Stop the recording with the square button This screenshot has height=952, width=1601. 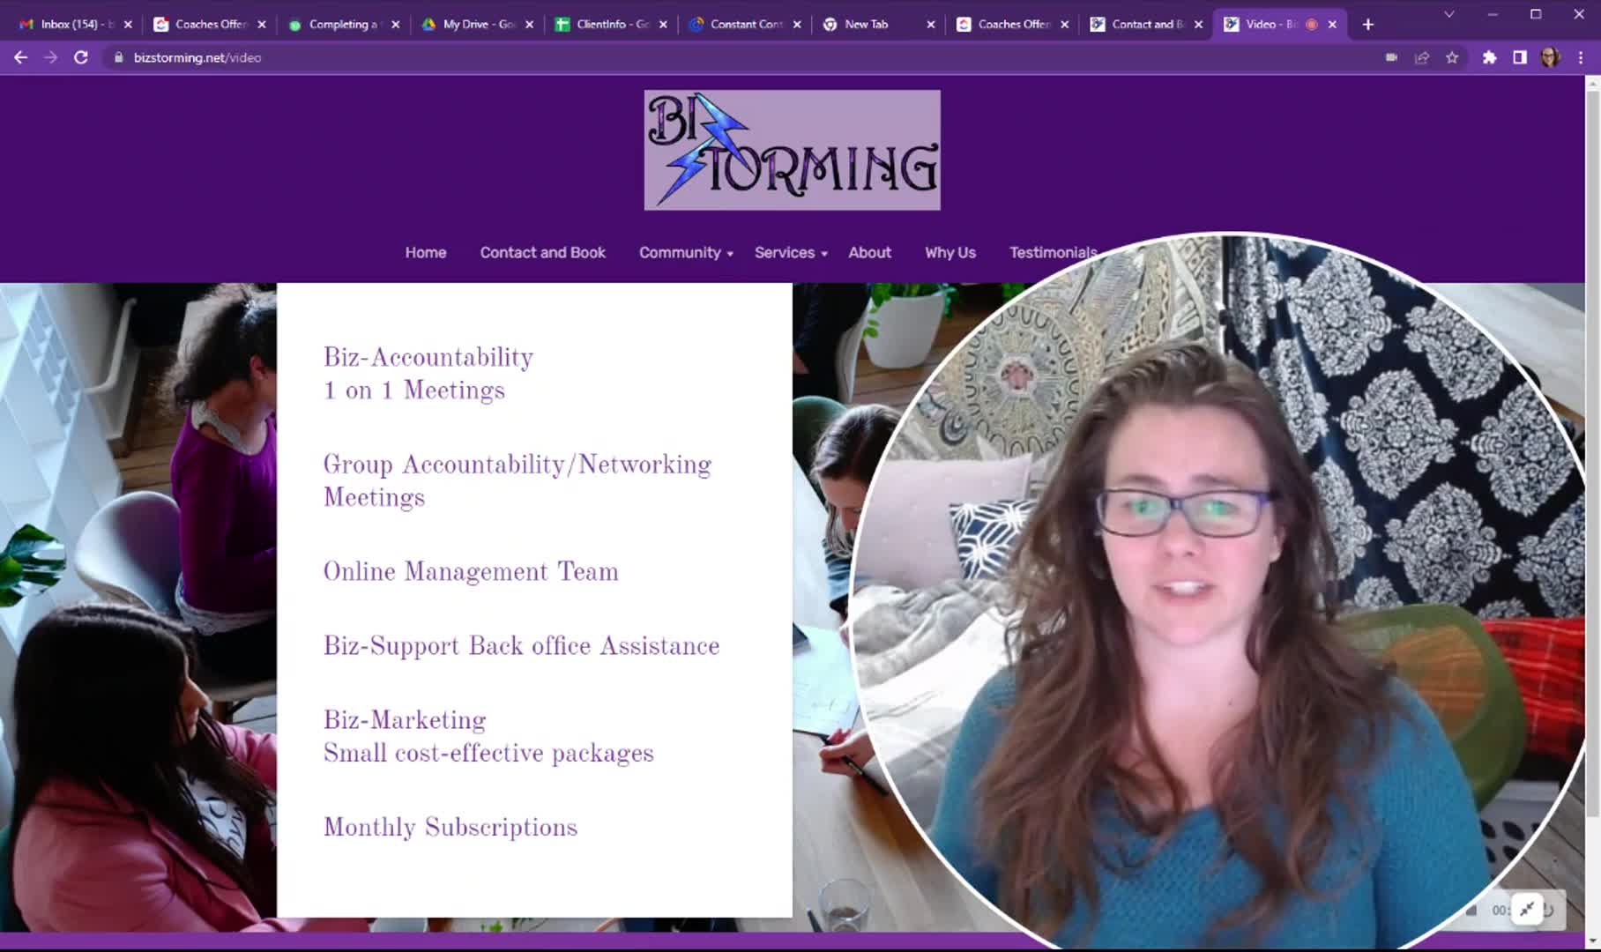click(x=1471, y=910)
